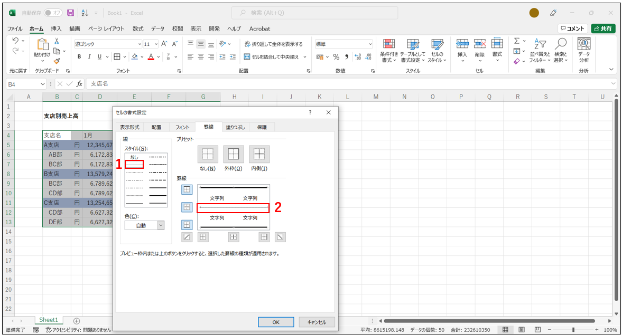Click the キャンセル button

pyautogui.click(x=317, y=322)
